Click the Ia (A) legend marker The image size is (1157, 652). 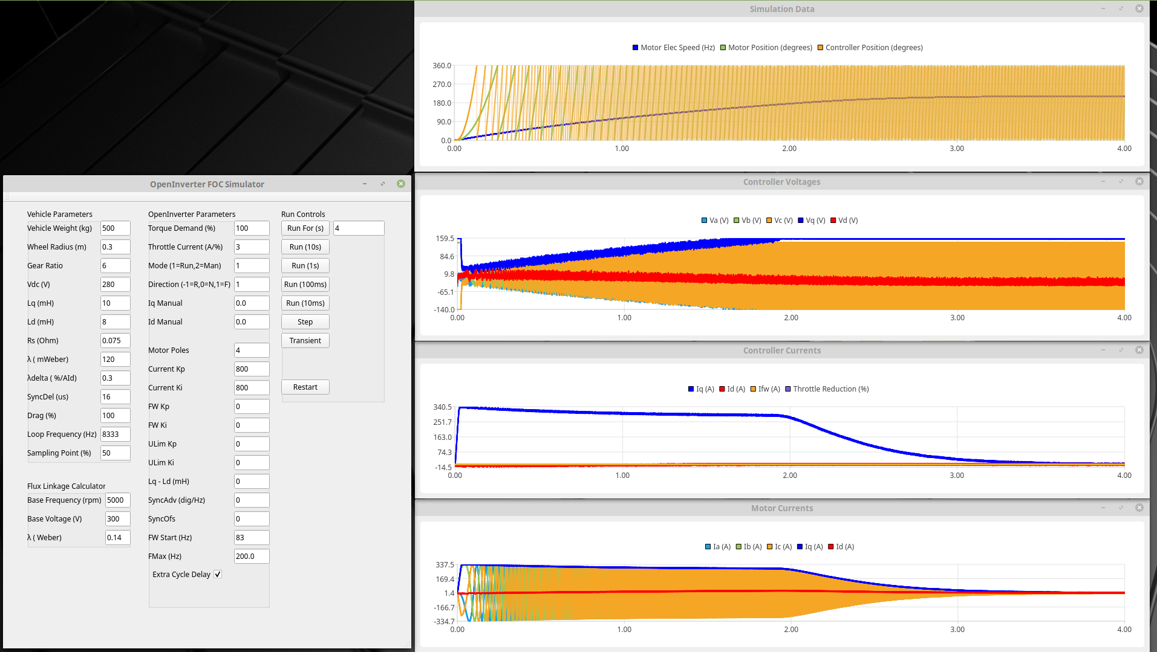(708, 547)
